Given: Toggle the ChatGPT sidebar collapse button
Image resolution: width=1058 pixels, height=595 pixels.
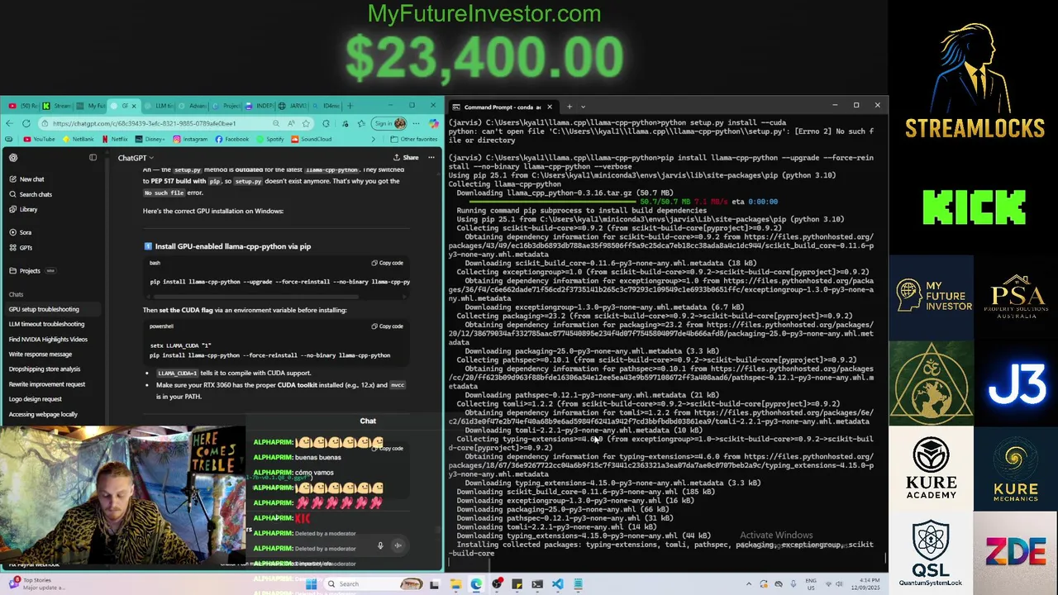Looking at the screenshot, I should click(93, 157).
